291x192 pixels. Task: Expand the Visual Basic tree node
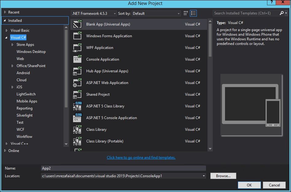click(7, 30)
